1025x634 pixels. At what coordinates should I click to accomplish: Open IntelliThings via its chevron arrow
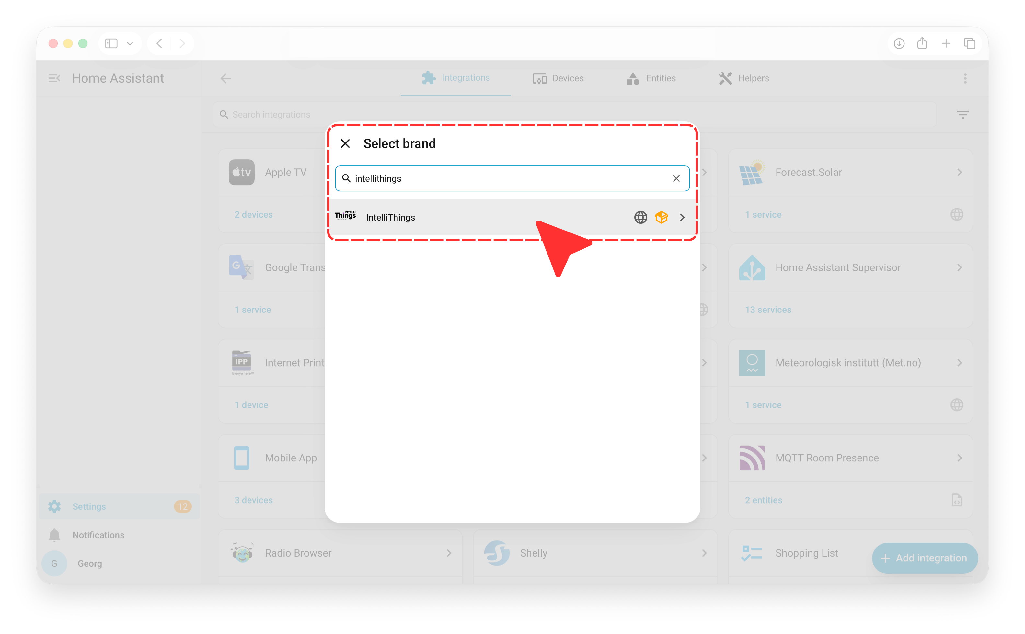[682, 217]
